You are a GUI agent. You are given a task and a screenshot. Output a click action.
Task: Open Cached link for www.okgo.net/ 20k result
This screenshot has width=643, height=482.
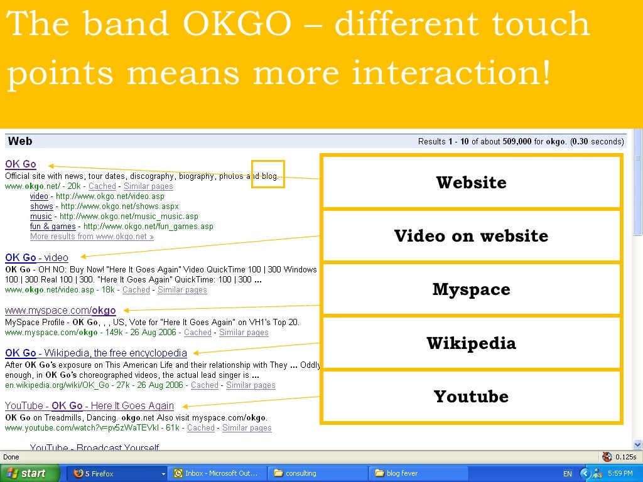[102, 186]
